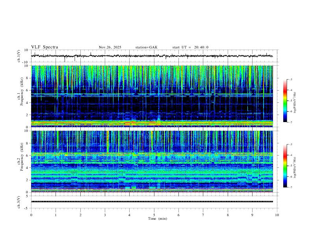Click the "VLF Spectra" title text
This screenshot has width=312, height=241.
click(45, 47)
